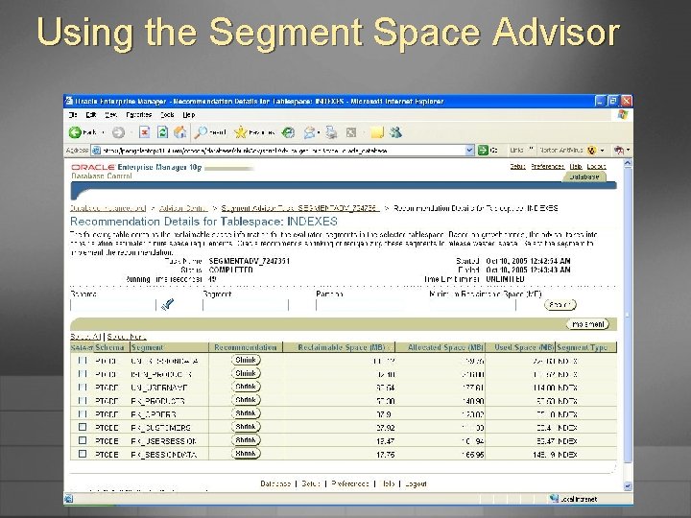This screenshot has height=518, width=691.
Task: Click the Internet Explorer title bar icon
Action: point(69,101)
